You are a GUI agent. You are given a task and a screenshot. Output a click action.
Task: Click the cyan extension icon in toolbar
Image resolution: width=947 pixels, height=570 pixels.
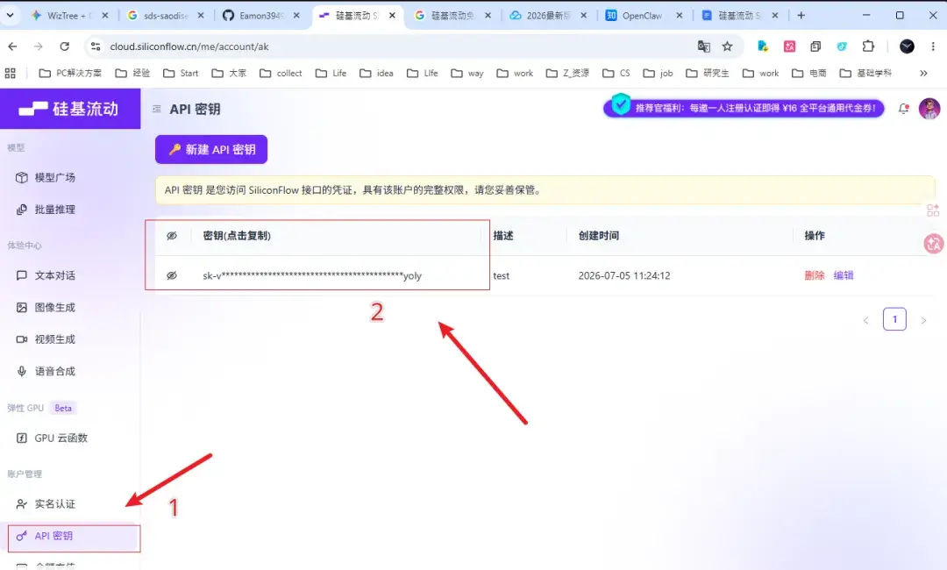[842, 46]
